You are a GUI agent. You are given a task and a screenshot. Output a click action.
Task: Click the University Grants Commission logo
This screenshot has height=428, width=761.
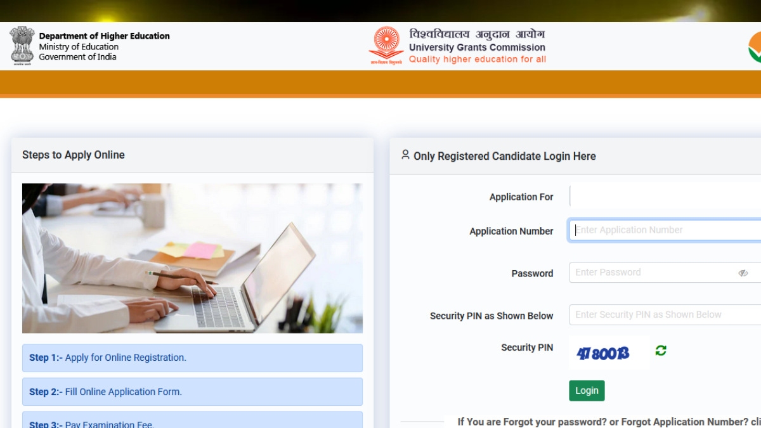[386, 46]
